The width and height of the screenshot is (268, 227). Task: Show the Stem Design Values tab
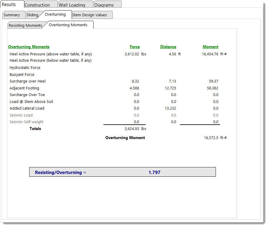89,15
